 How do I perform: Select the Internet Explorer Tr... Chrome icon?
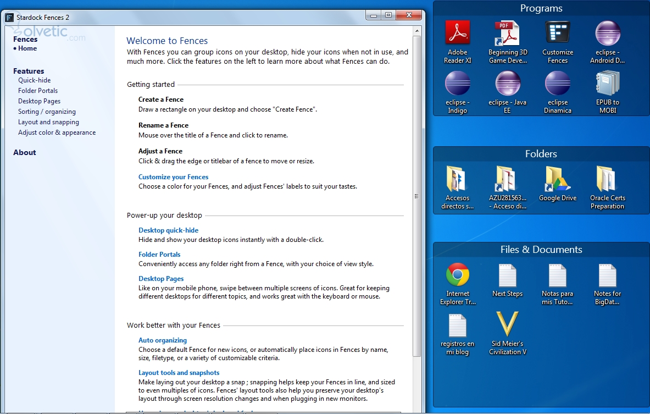(457, 284)
